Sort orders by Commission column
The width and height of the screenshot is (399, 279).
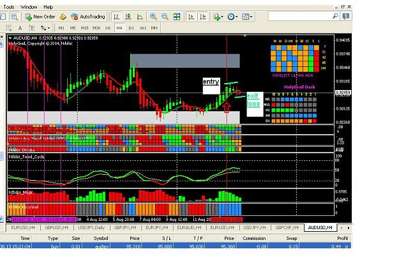point(254,239)
